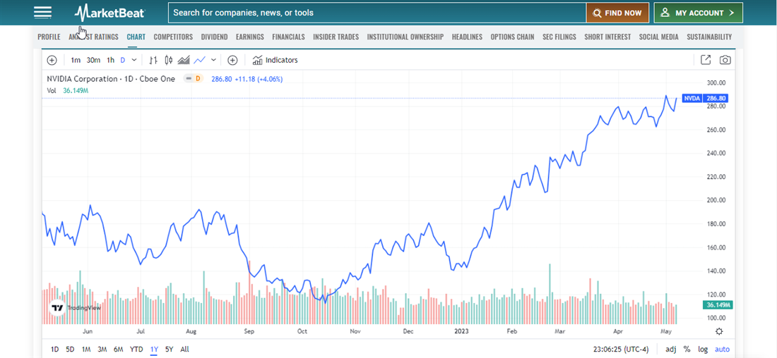Open timezone menu showing 23:06:25 (UTC-4)
The height and width of the screenshot is (358, 777).
tap(621, 349)
